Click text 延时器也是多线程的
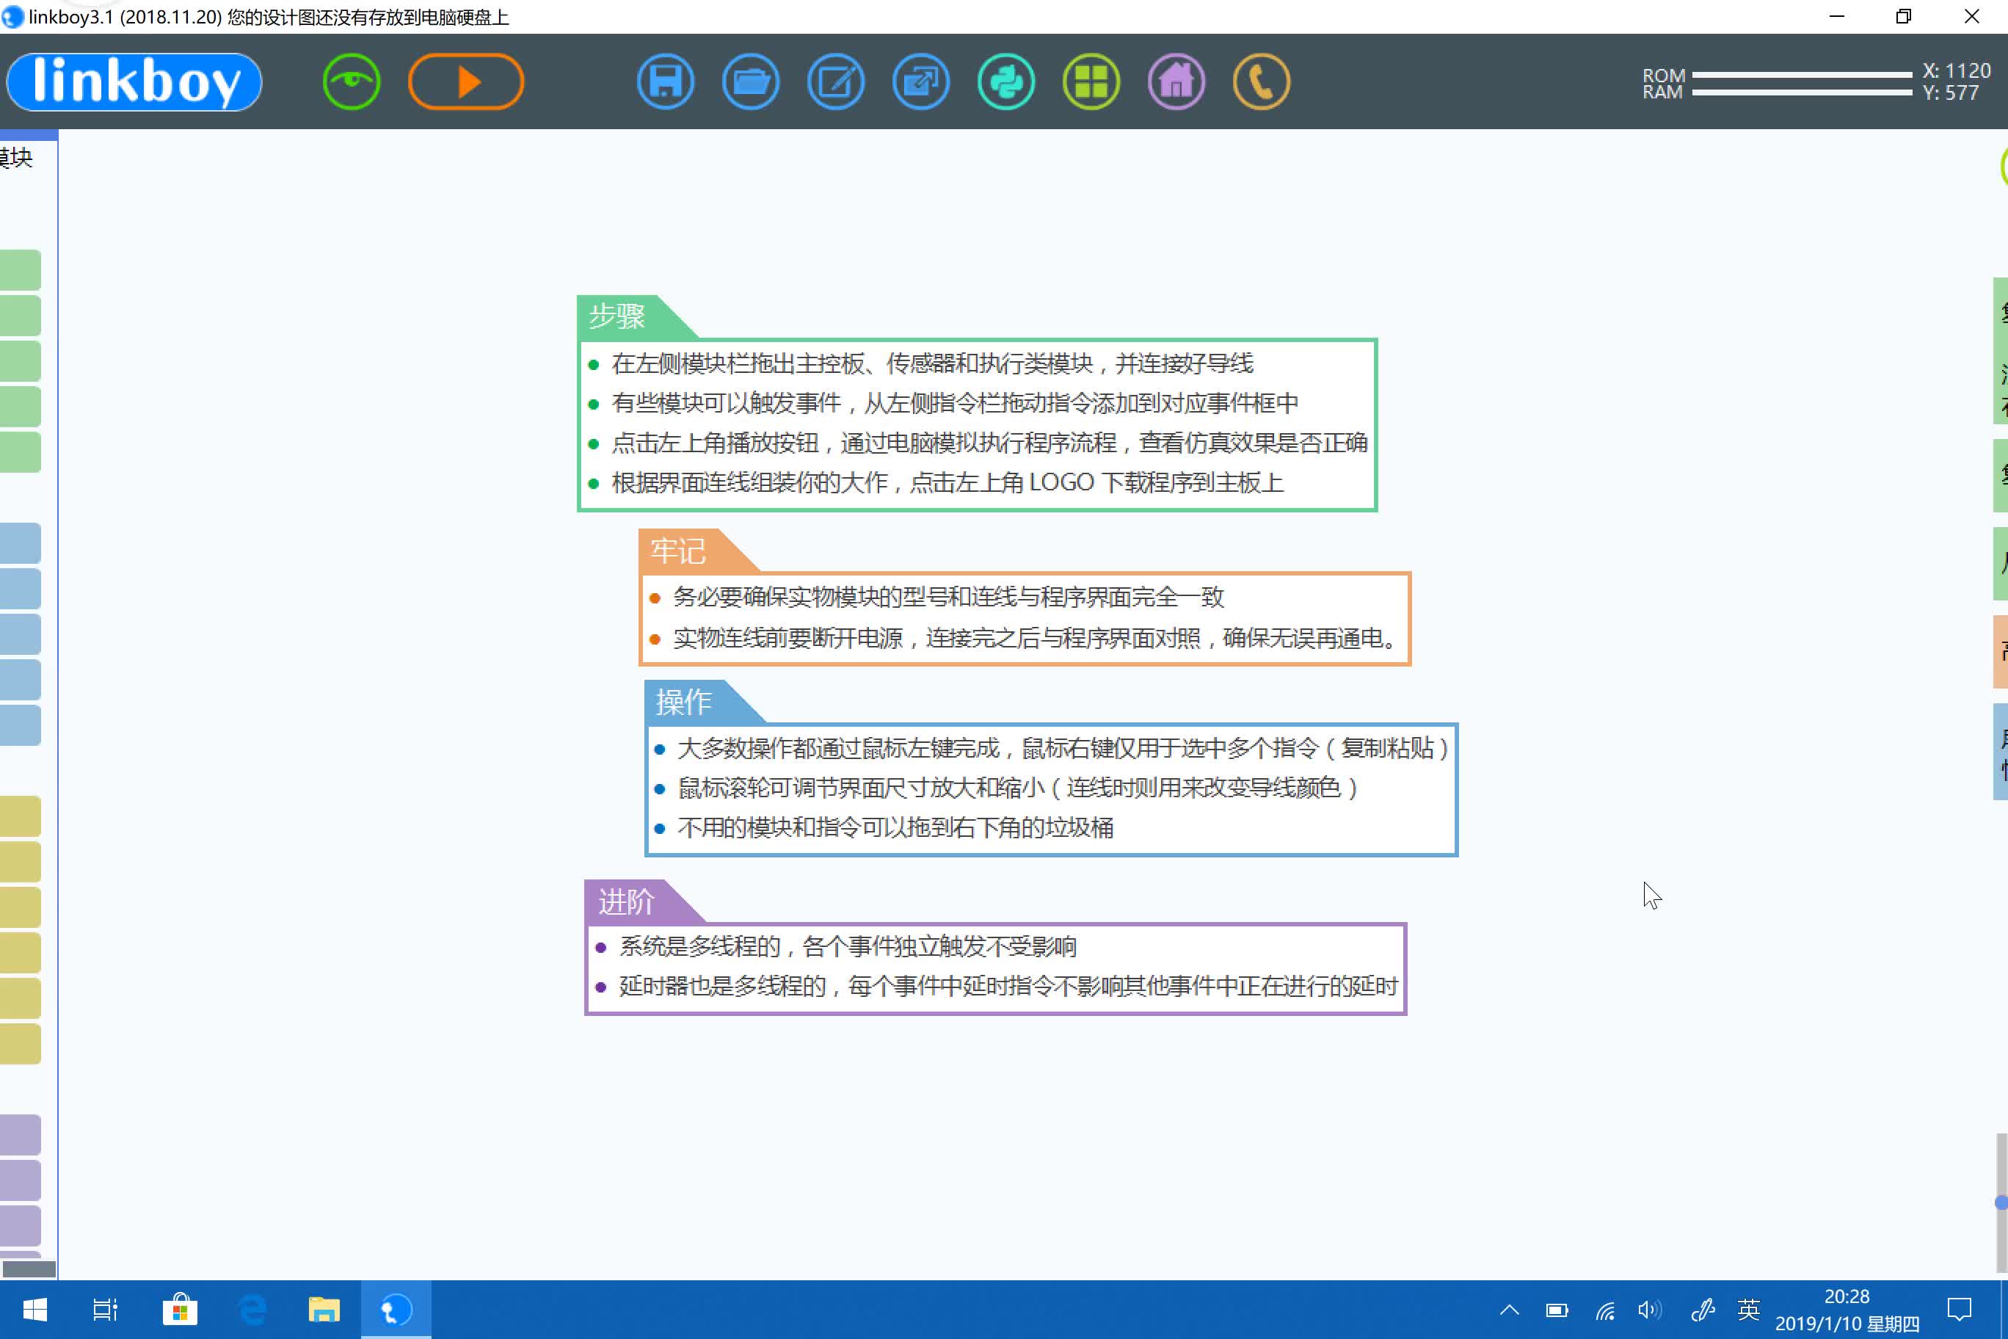This screenshot has width=2008, height=1339. click(723, 987)
